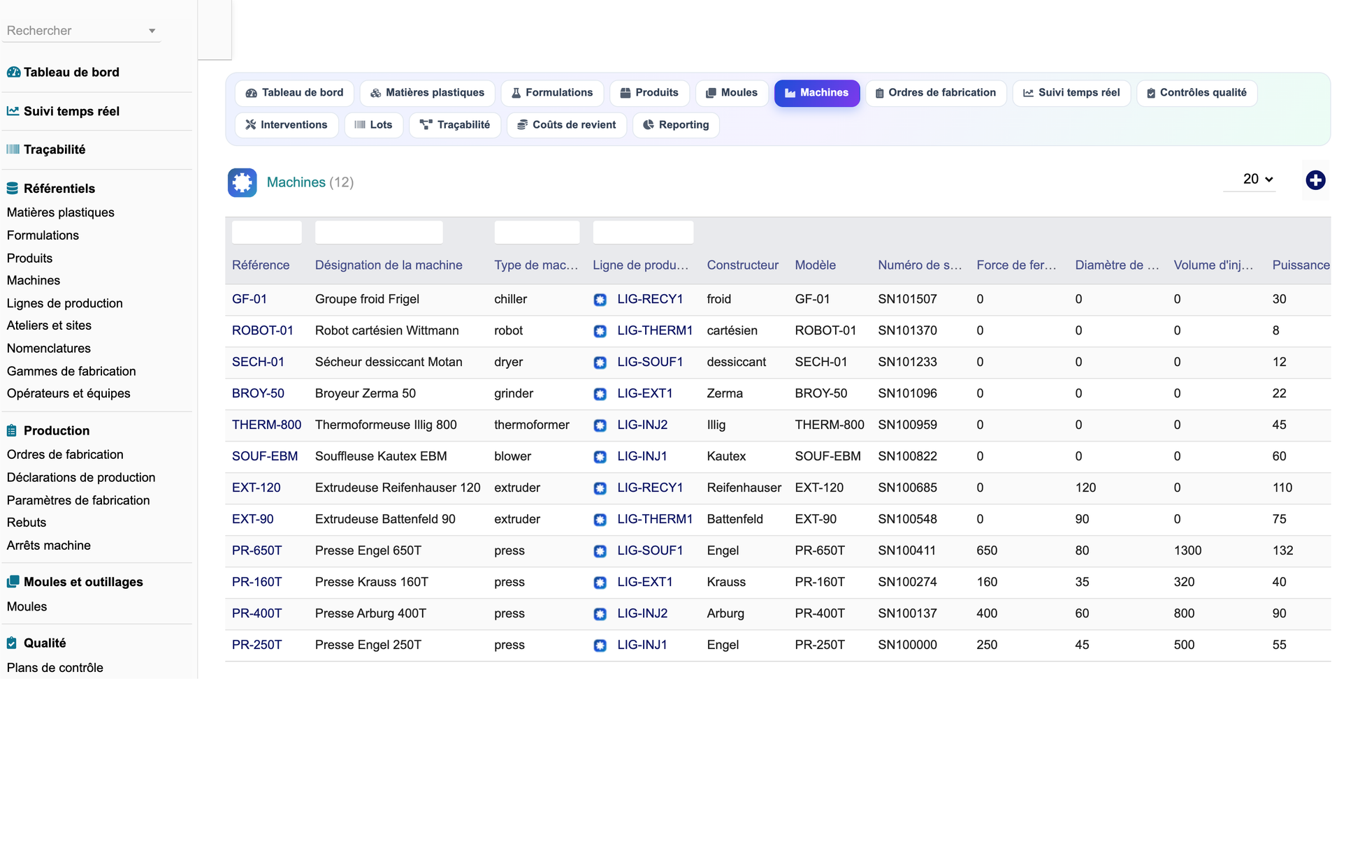Screen dimensions: 1360x841
Task: Click the Suivi temps réel sidebar chart icon
Action: click(x=13, y=111)
